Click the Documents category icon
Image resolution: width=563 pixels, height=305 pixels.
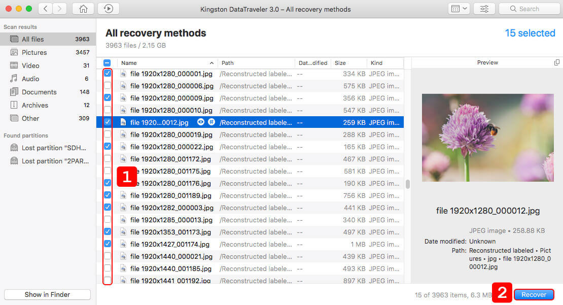click(14, 92)
